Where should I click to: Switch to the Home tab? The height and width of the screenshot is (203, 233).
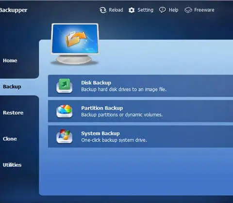pos(10,60)
